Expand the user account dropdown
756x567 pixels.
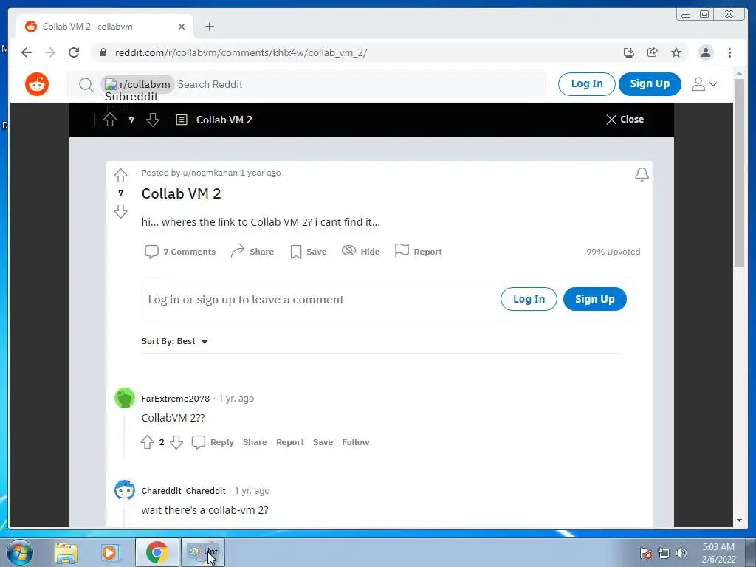[x=704, y=84]
